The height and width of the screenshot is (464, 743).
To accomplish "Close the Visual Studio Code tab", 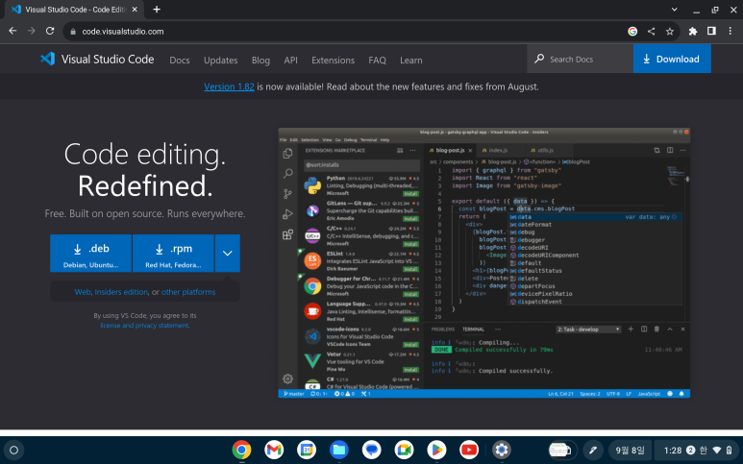I will pos(135,10).
